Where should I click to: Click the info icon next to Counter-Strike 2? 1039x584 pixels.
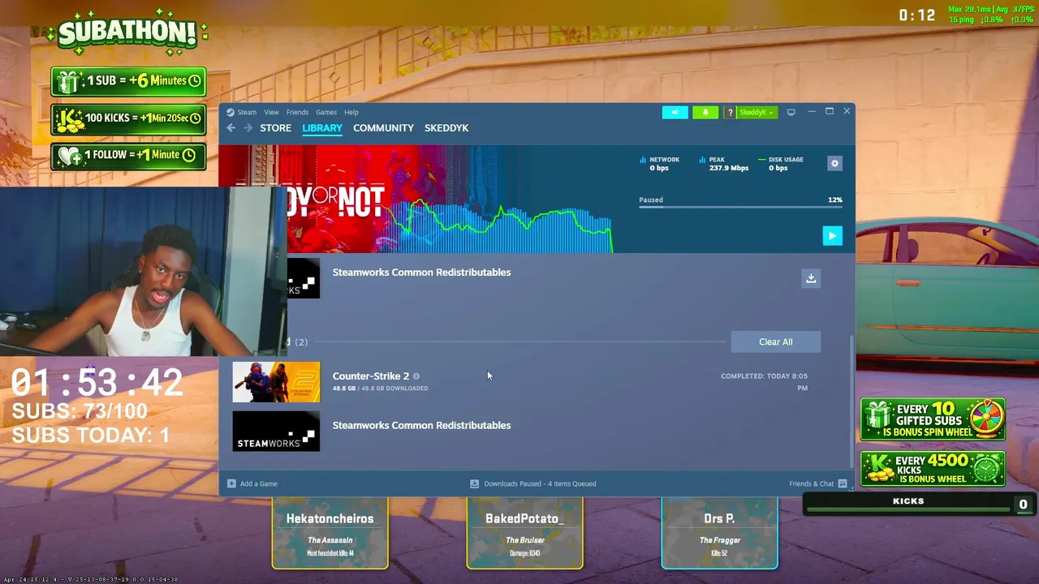(x=416, y=376)
